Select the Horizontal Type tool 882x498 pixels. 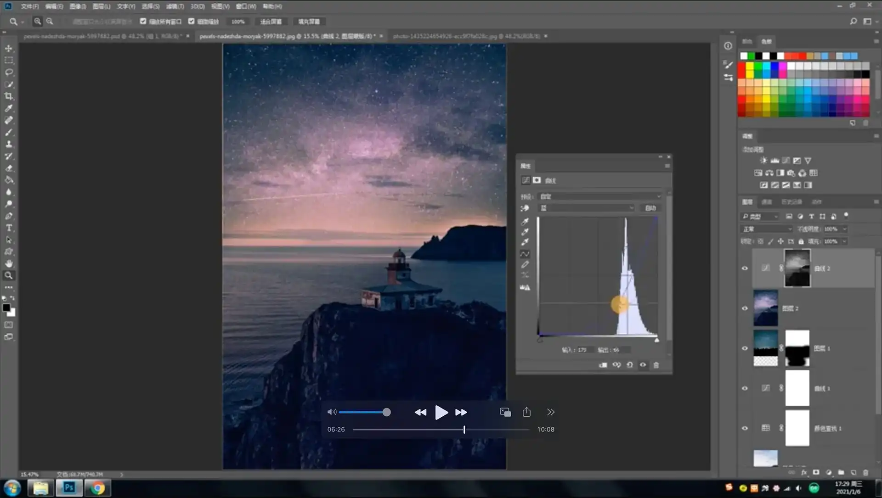9,228
